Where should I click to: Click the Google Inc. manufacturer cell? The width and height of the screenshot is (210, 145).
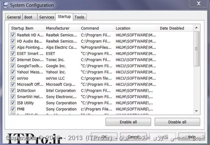[x=56, y=66]
